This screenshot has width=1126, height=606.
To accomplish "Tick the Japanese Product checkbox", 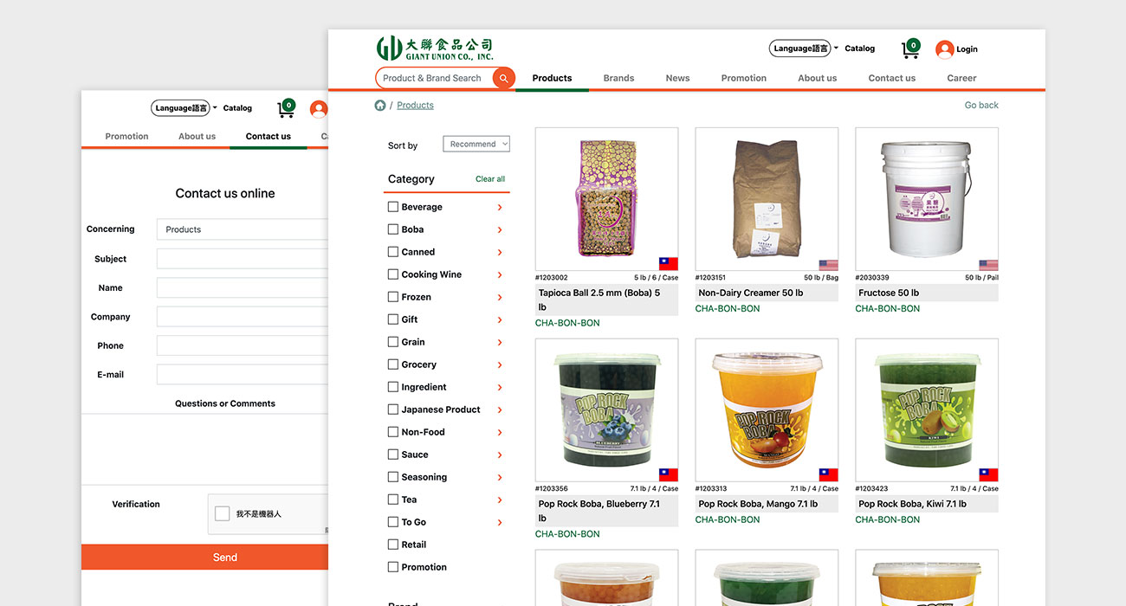I will pos(393,409).
